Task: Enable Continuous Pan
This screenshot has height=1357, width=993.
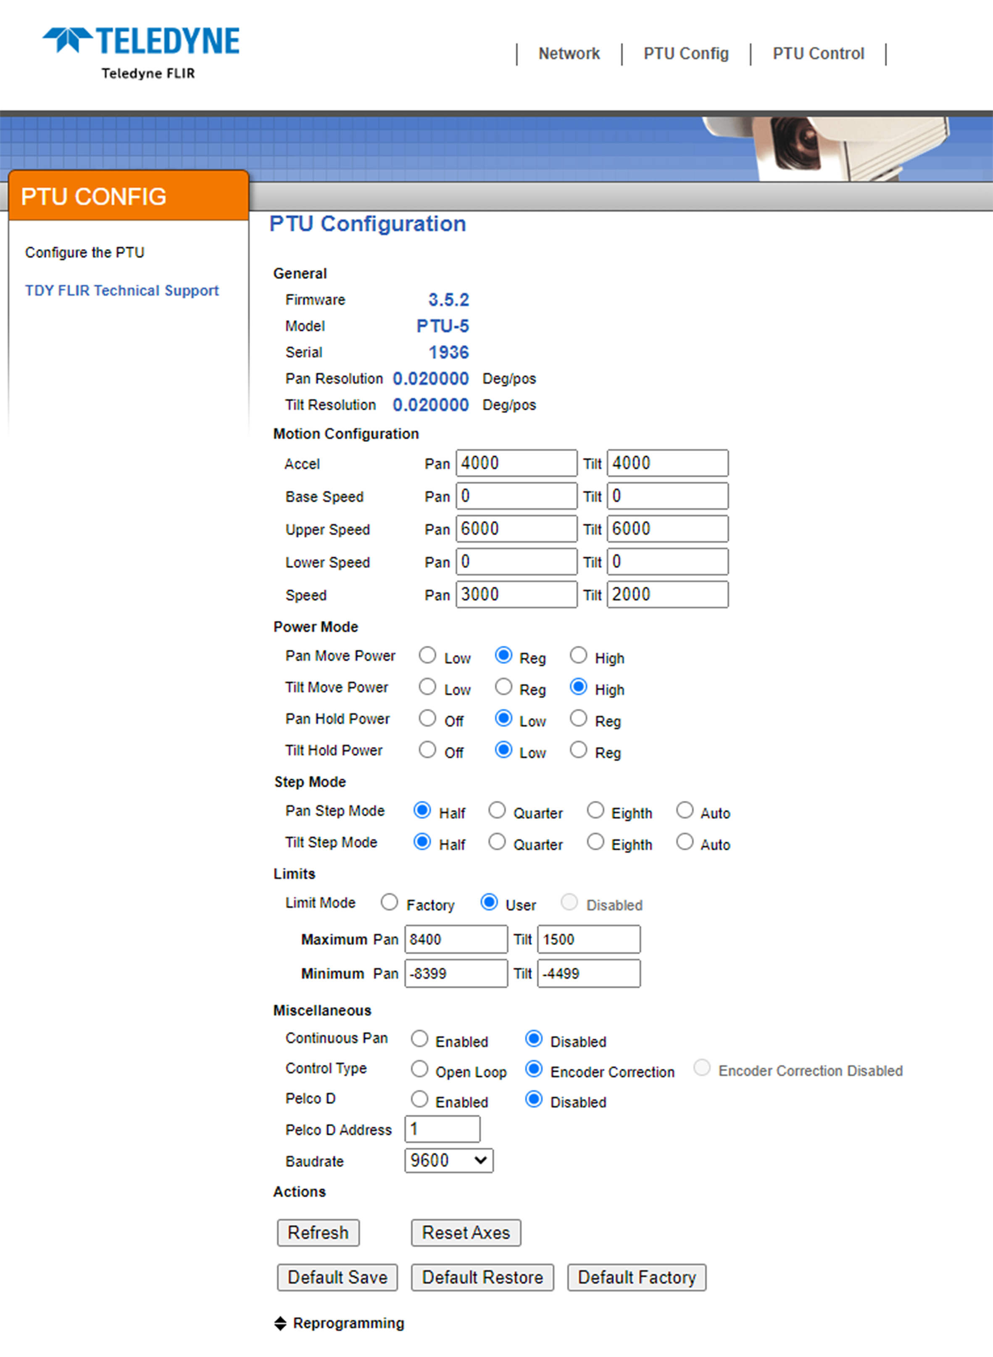Action: (419, 1038)
